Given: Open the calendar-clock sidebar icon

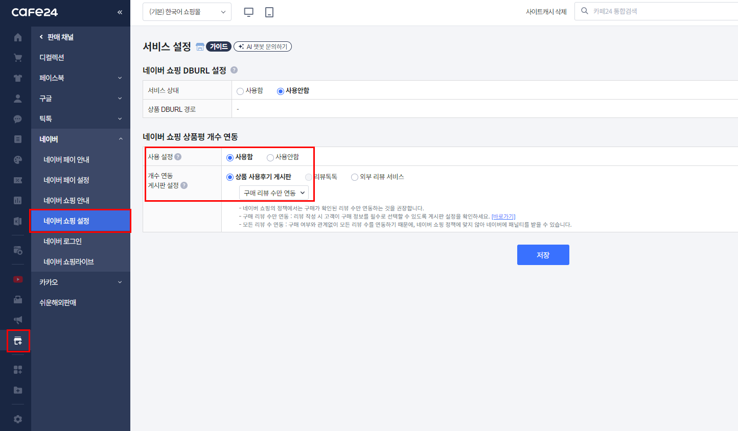Looking at the screenshot, I should (x=18, y=250).
